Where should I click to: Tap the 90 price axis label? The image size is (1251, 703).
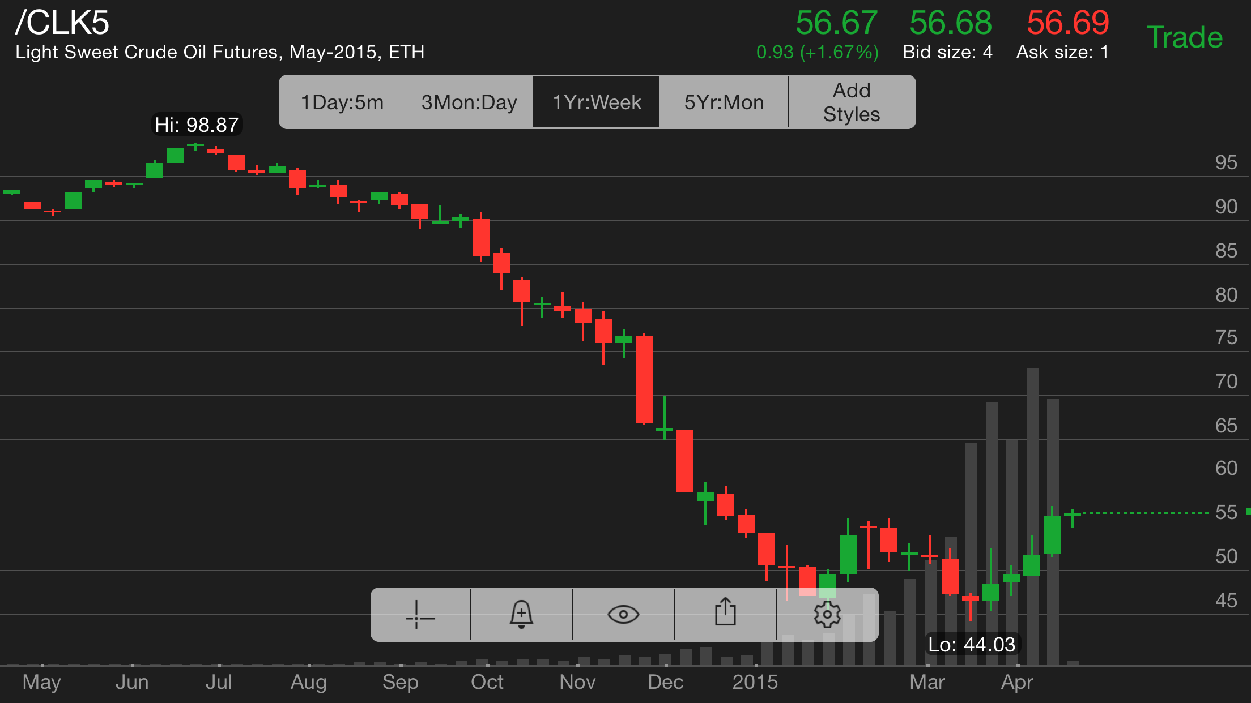(x=1226, y=207)
